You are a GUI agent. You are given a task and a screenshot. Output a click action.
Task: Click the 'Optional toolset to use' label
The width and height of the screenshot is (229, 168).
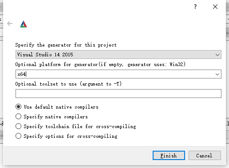click(x=68, y=84)
